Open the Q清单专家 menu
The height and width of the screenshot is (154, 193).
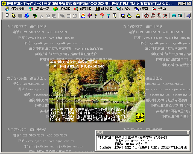pos(39,9)
